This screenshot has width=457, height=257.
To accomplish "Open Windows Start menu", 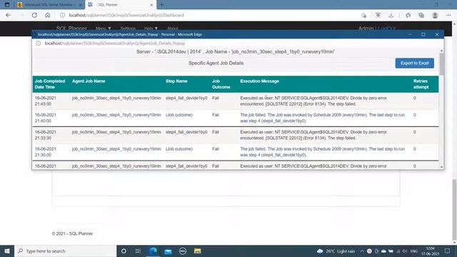I will pyautogui.click(x=7, y=251).
